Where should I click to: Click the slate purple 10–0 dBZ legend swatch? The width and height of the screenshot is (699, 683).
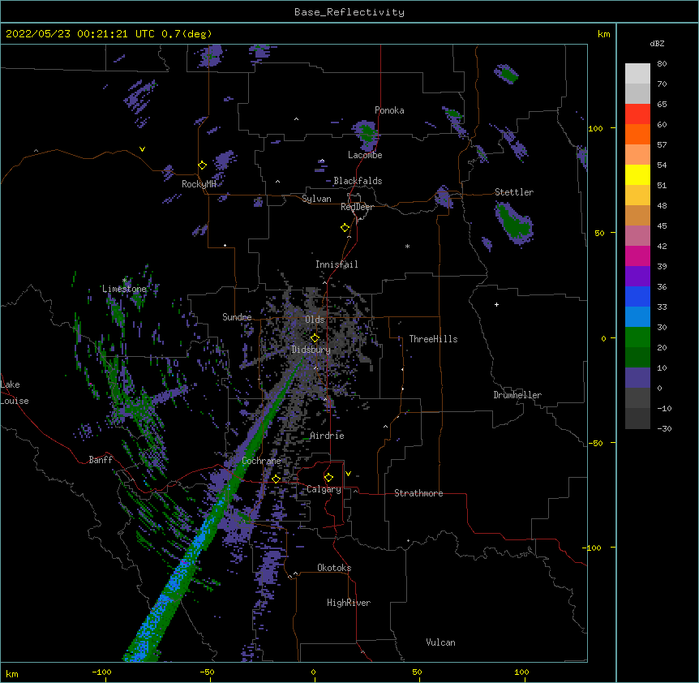[x=637, y=378]
